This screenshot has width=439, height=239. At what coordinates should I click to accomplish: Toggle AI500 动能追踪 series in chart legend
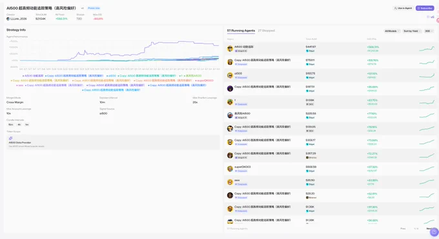tap(33, 76)
